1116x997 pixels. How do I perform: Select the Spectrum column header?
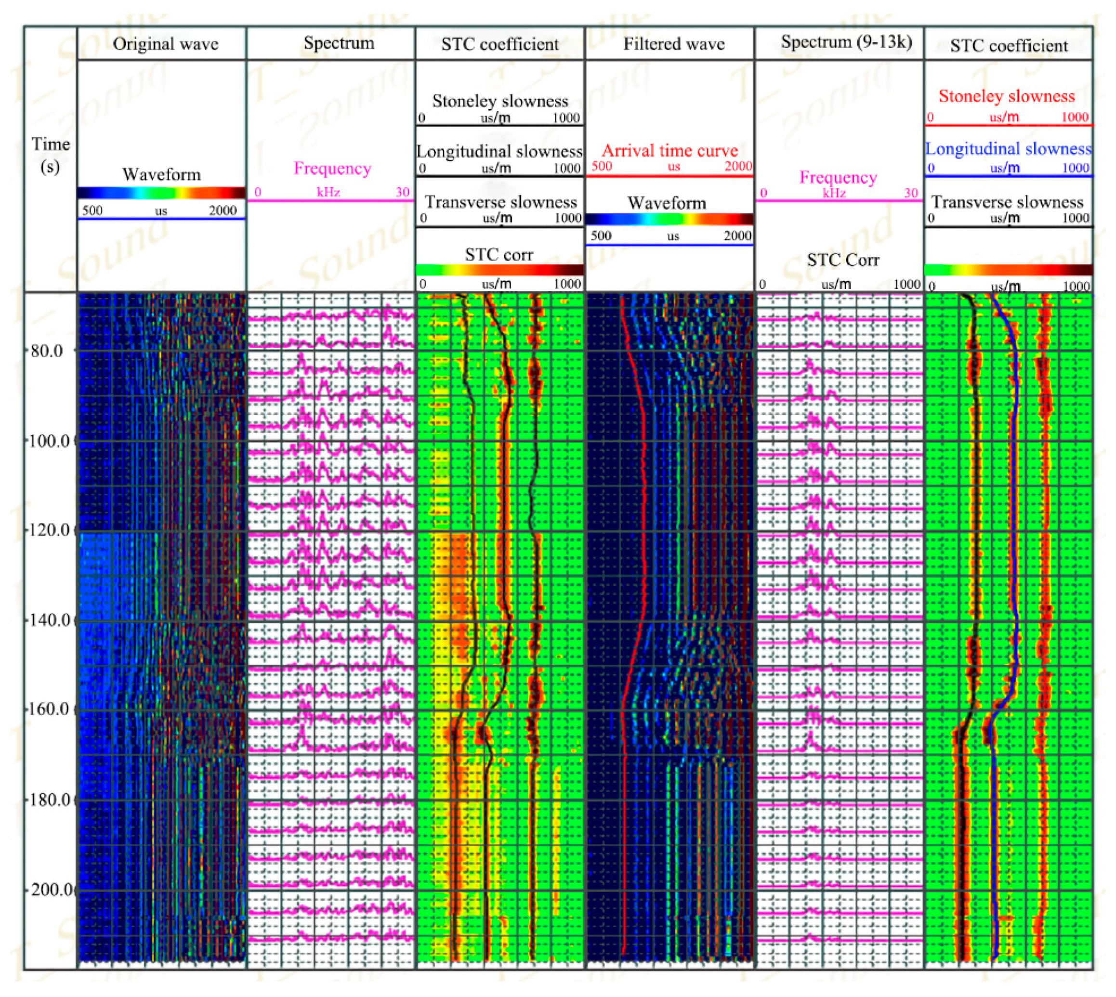click(x=339, y=43)
